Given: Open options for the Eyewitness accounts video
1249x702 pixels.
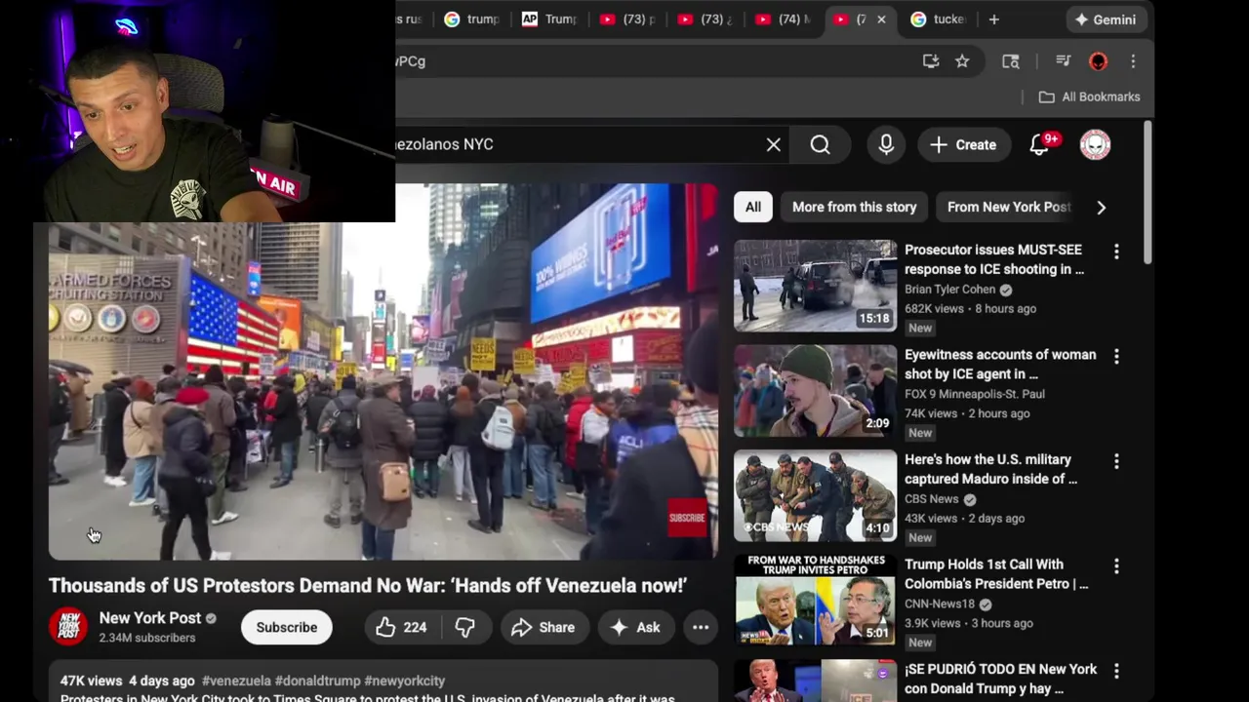Looking at the screenshot, I should [1116, 357].
